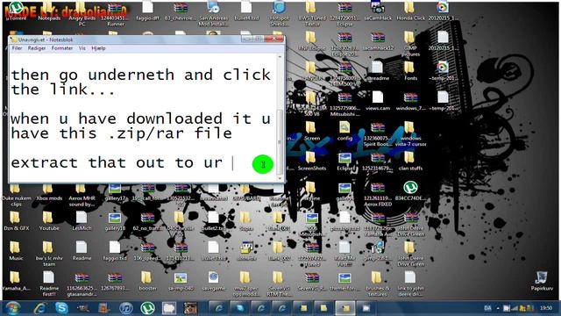Open the Filer menu in Notesblok
This screenshot has height=316, width=561.
(17, 48)
